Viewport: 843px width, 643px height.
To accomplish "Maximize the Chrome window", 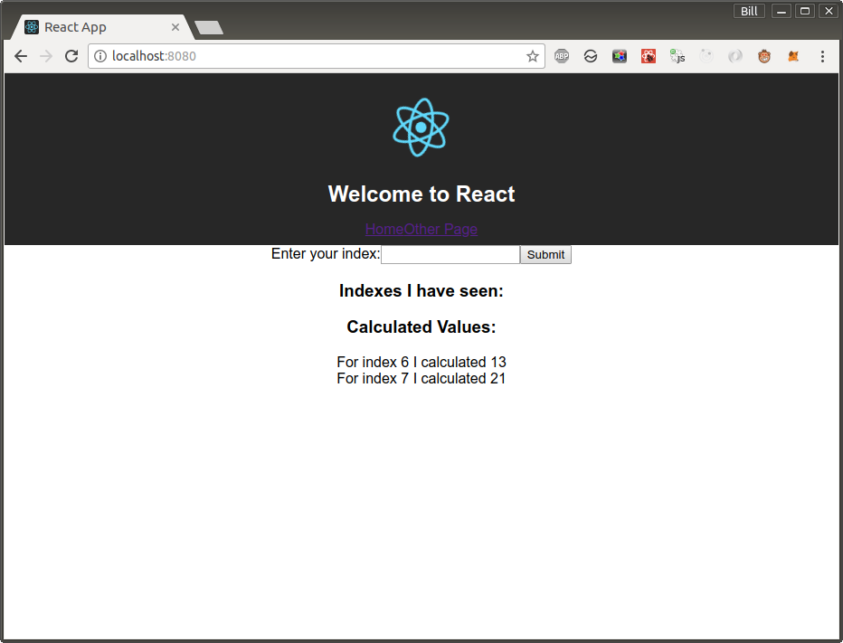I will tap(805, 11).
